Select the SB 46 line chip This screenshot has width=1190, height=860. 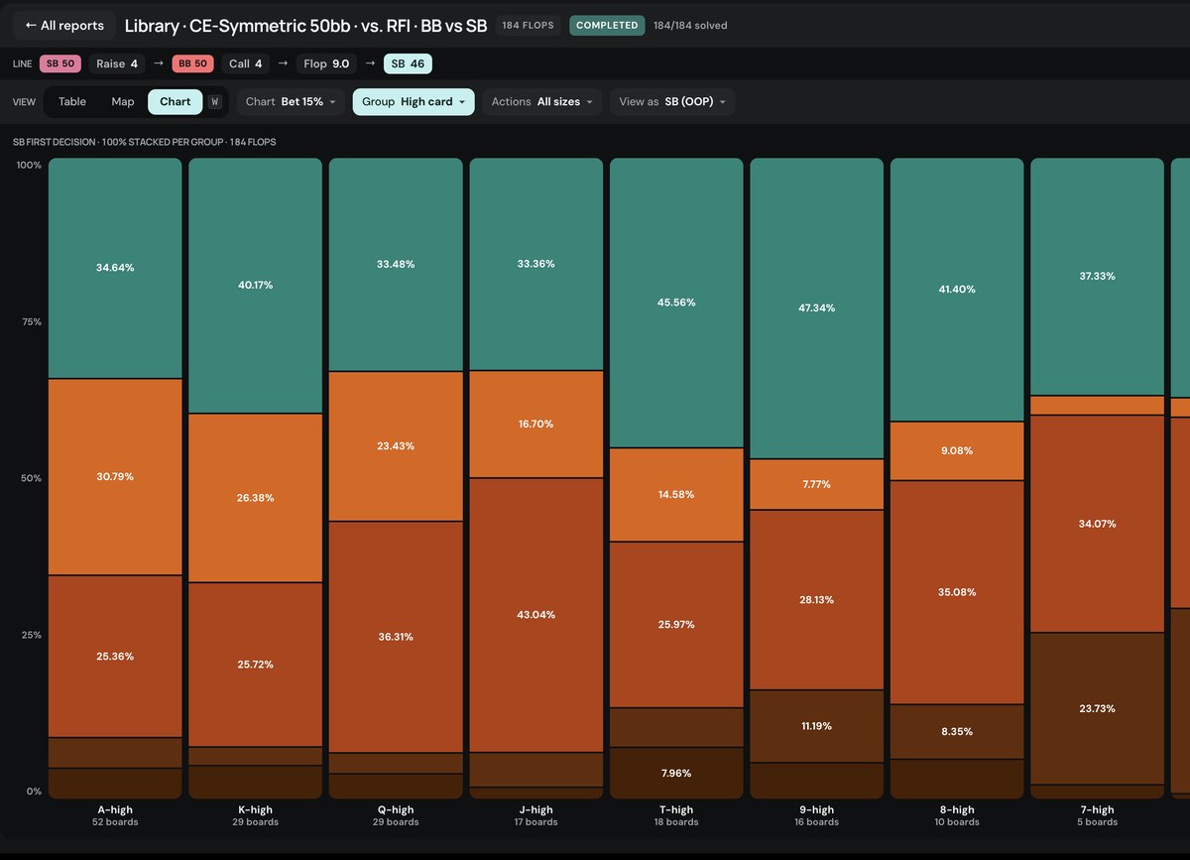click(x=408, y=63)
